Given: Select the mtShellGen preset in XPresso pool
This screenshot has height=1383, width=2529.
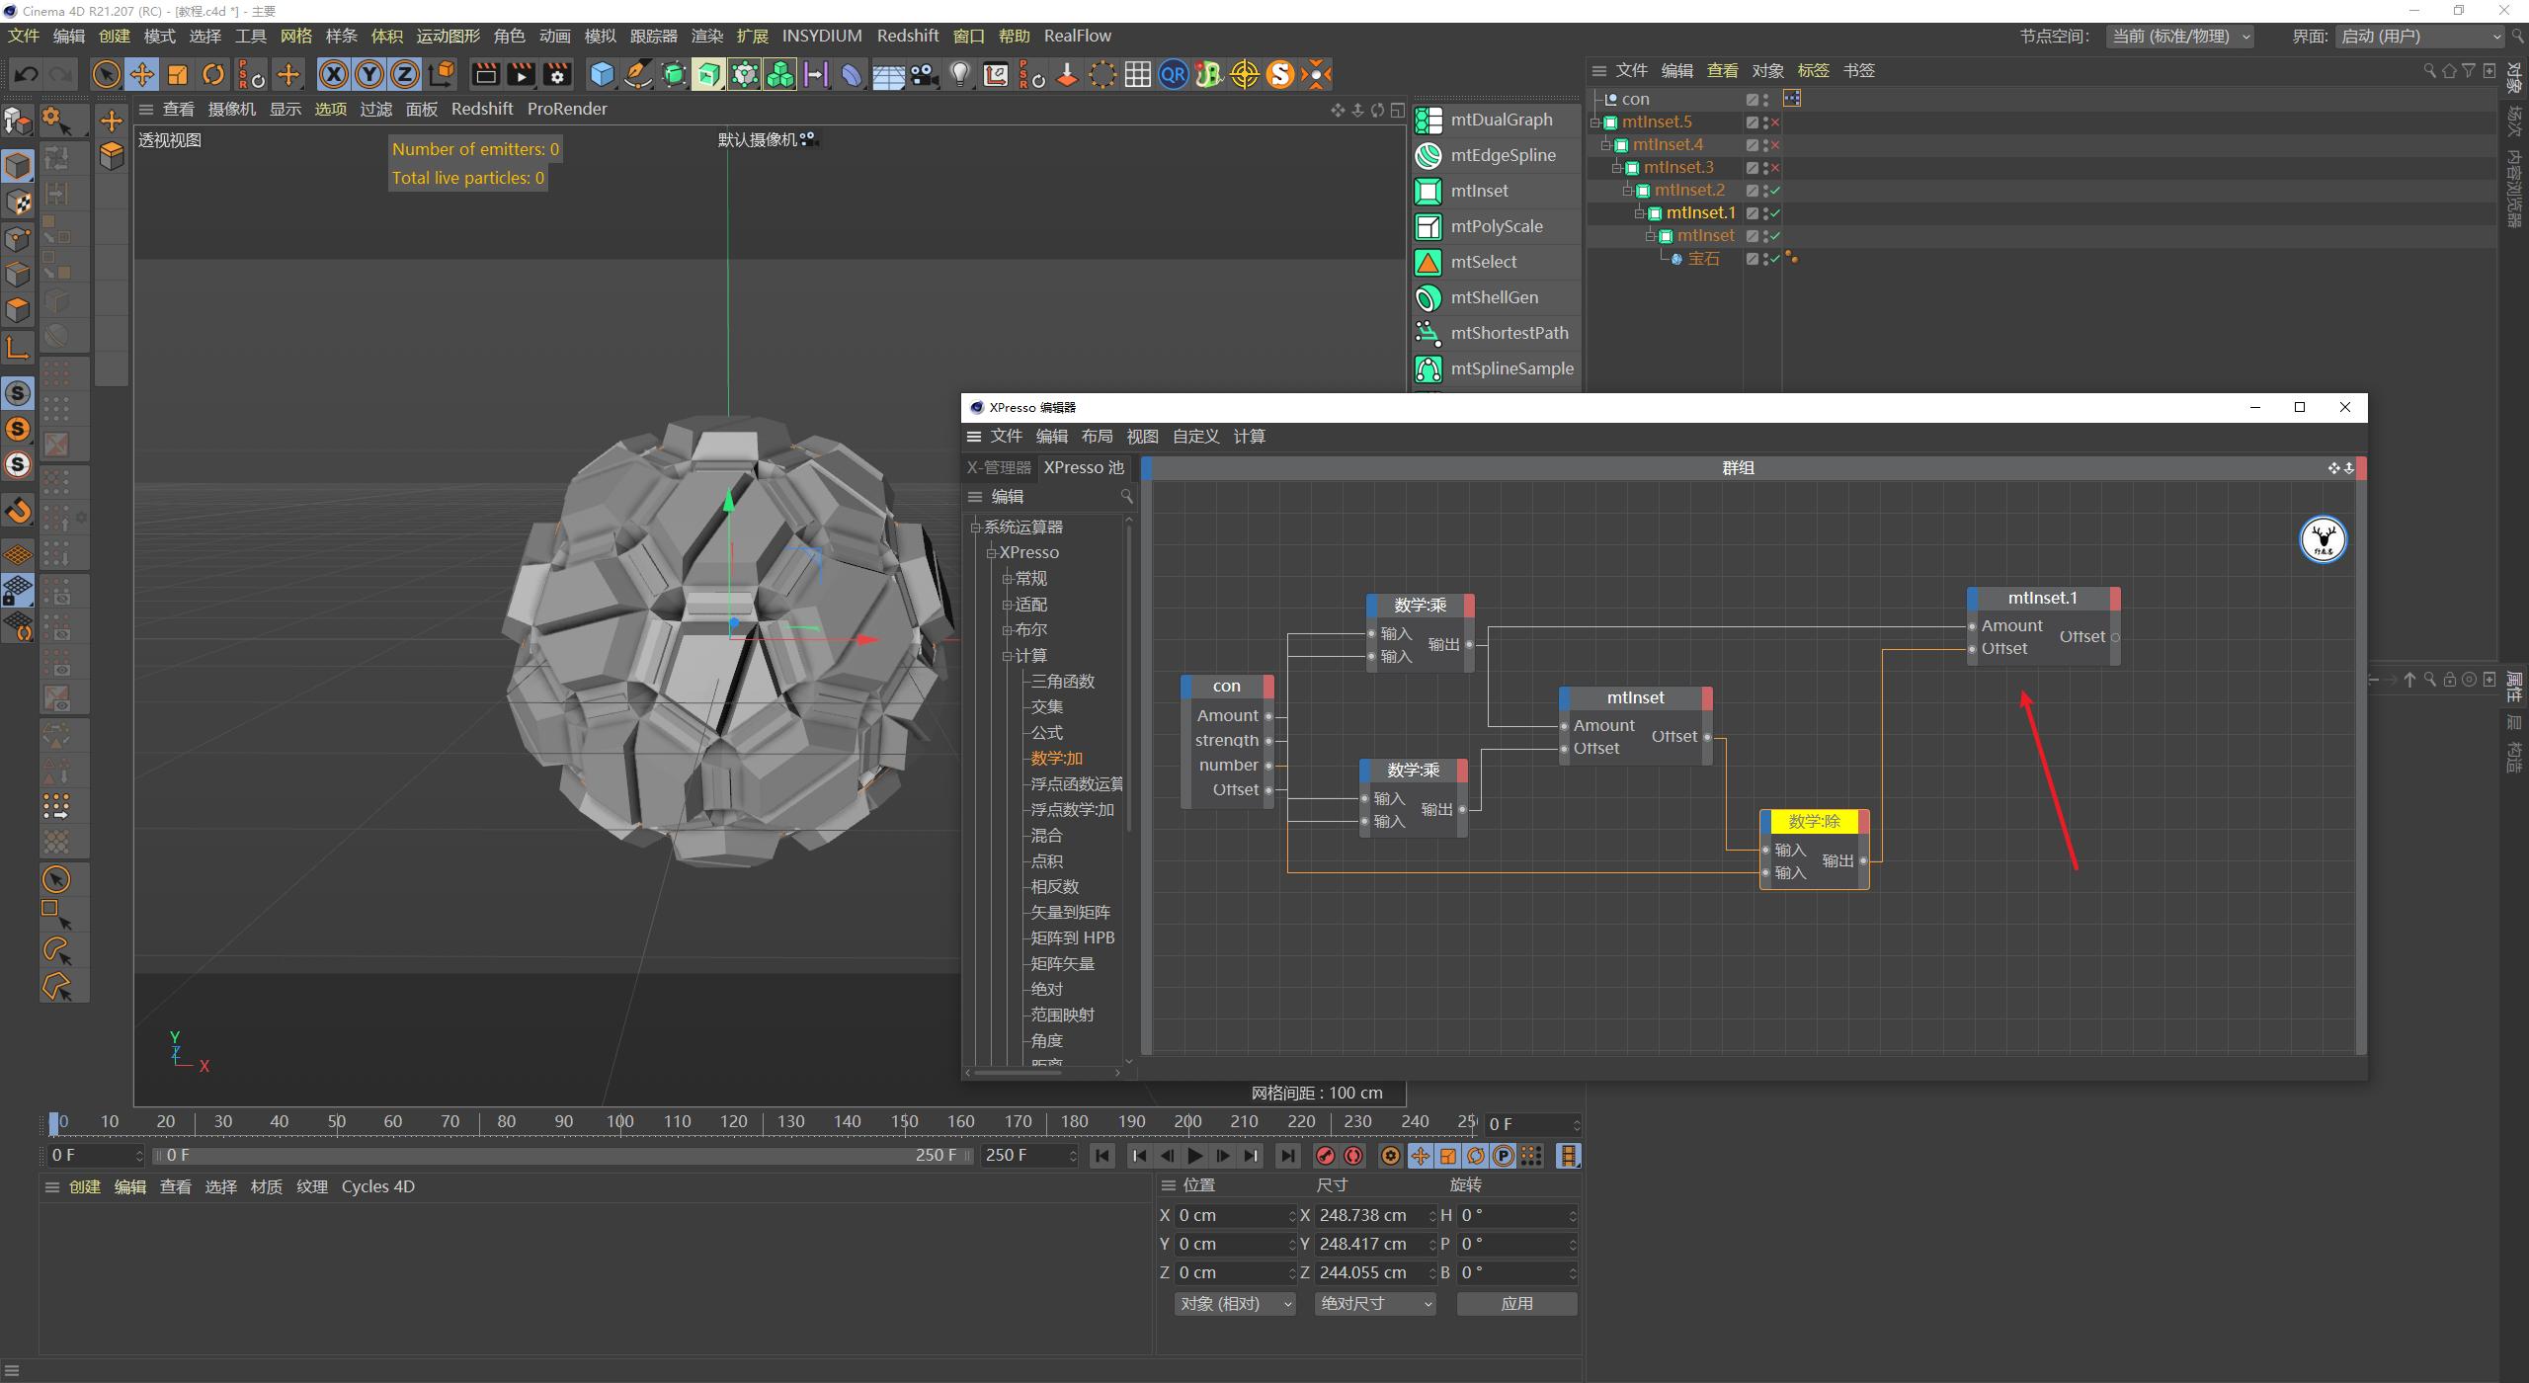Looking at the screenshot, I should [x=1493, y=297].
